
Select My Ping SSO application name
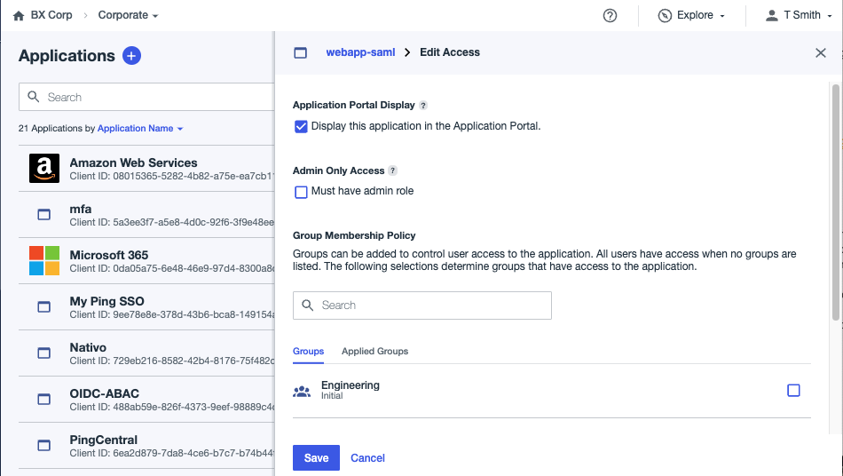tap(107, 301)
